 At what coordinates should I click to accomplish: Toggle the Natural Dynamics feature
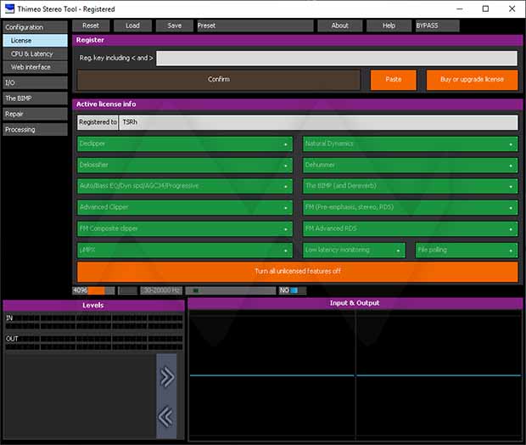click(411, 144)
